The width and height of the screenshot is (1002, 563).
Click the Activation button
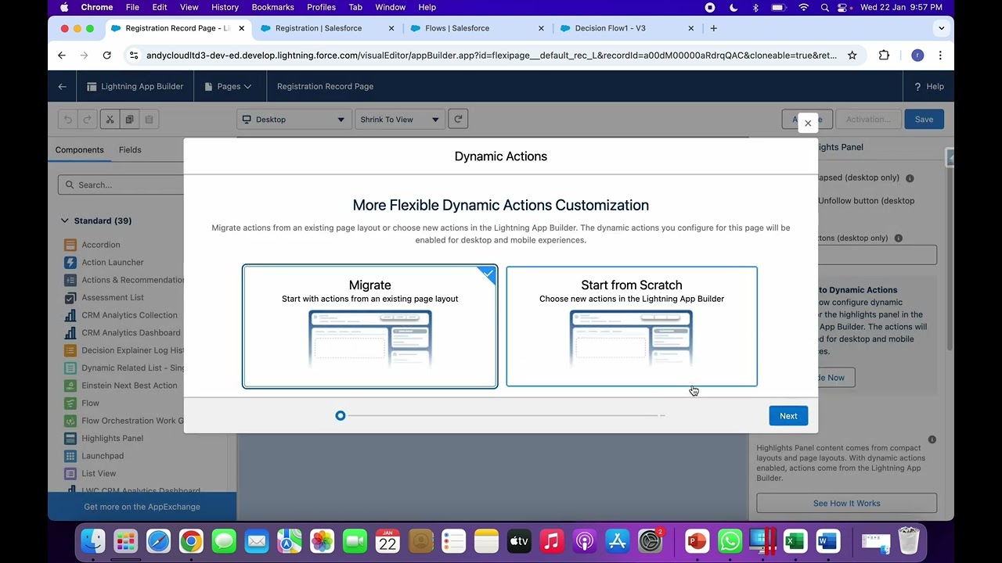867,120
